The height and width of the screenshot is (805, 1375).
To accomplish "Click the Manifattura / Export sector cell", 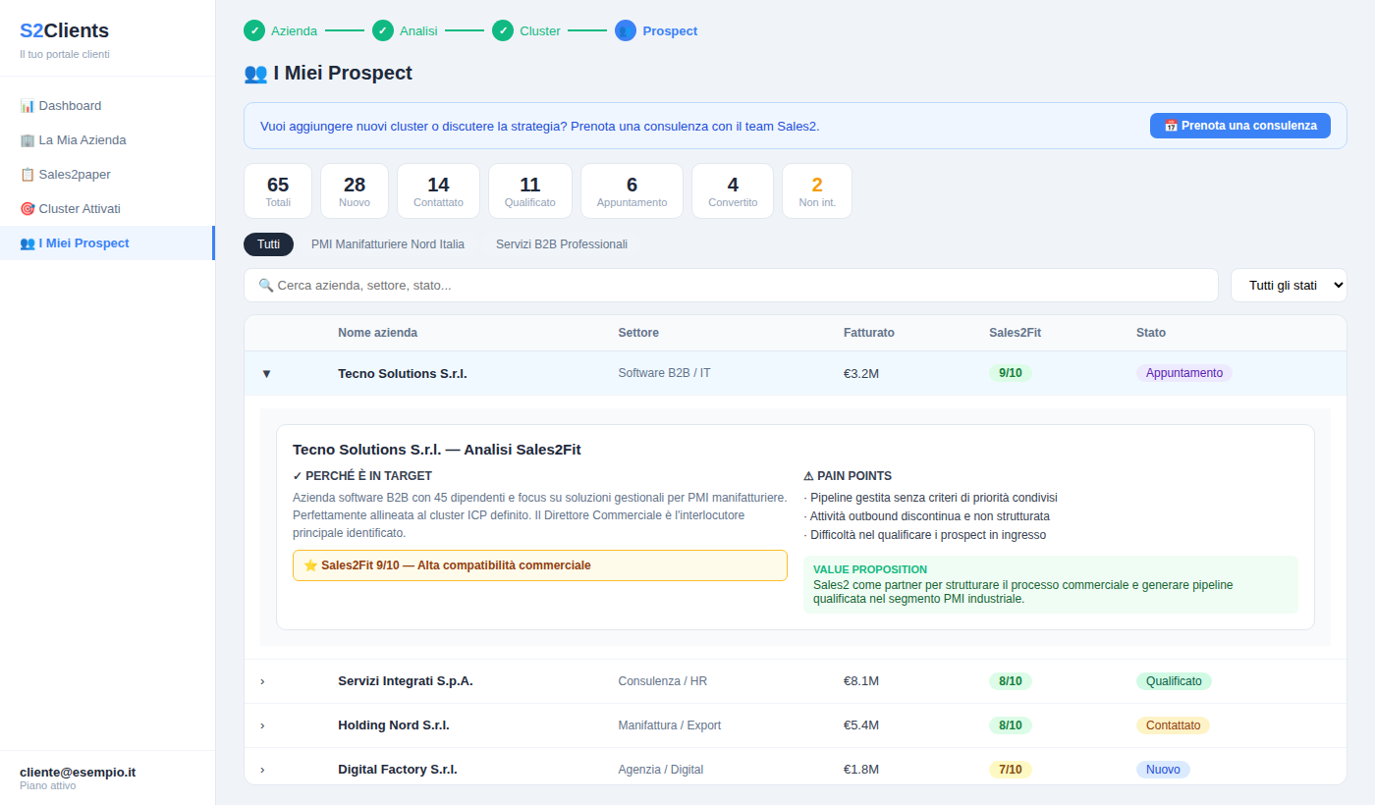I will [669, 725].
